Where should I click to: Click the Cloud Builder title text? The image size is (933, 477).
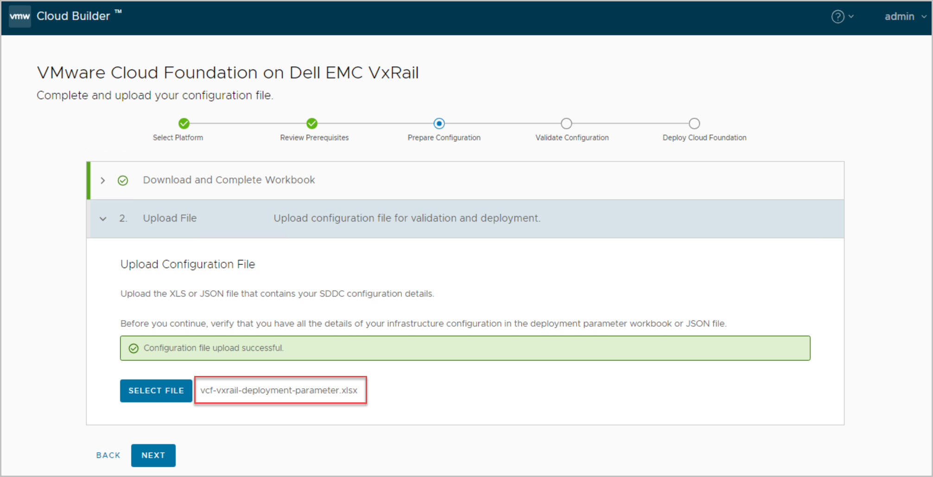point(73,16)
